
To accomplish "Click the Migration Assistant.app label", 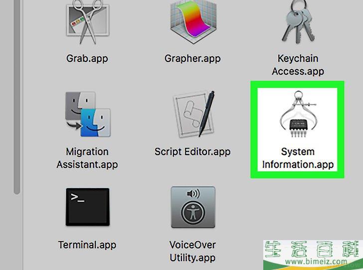I will pyautogui.click(x=87, y=158).
